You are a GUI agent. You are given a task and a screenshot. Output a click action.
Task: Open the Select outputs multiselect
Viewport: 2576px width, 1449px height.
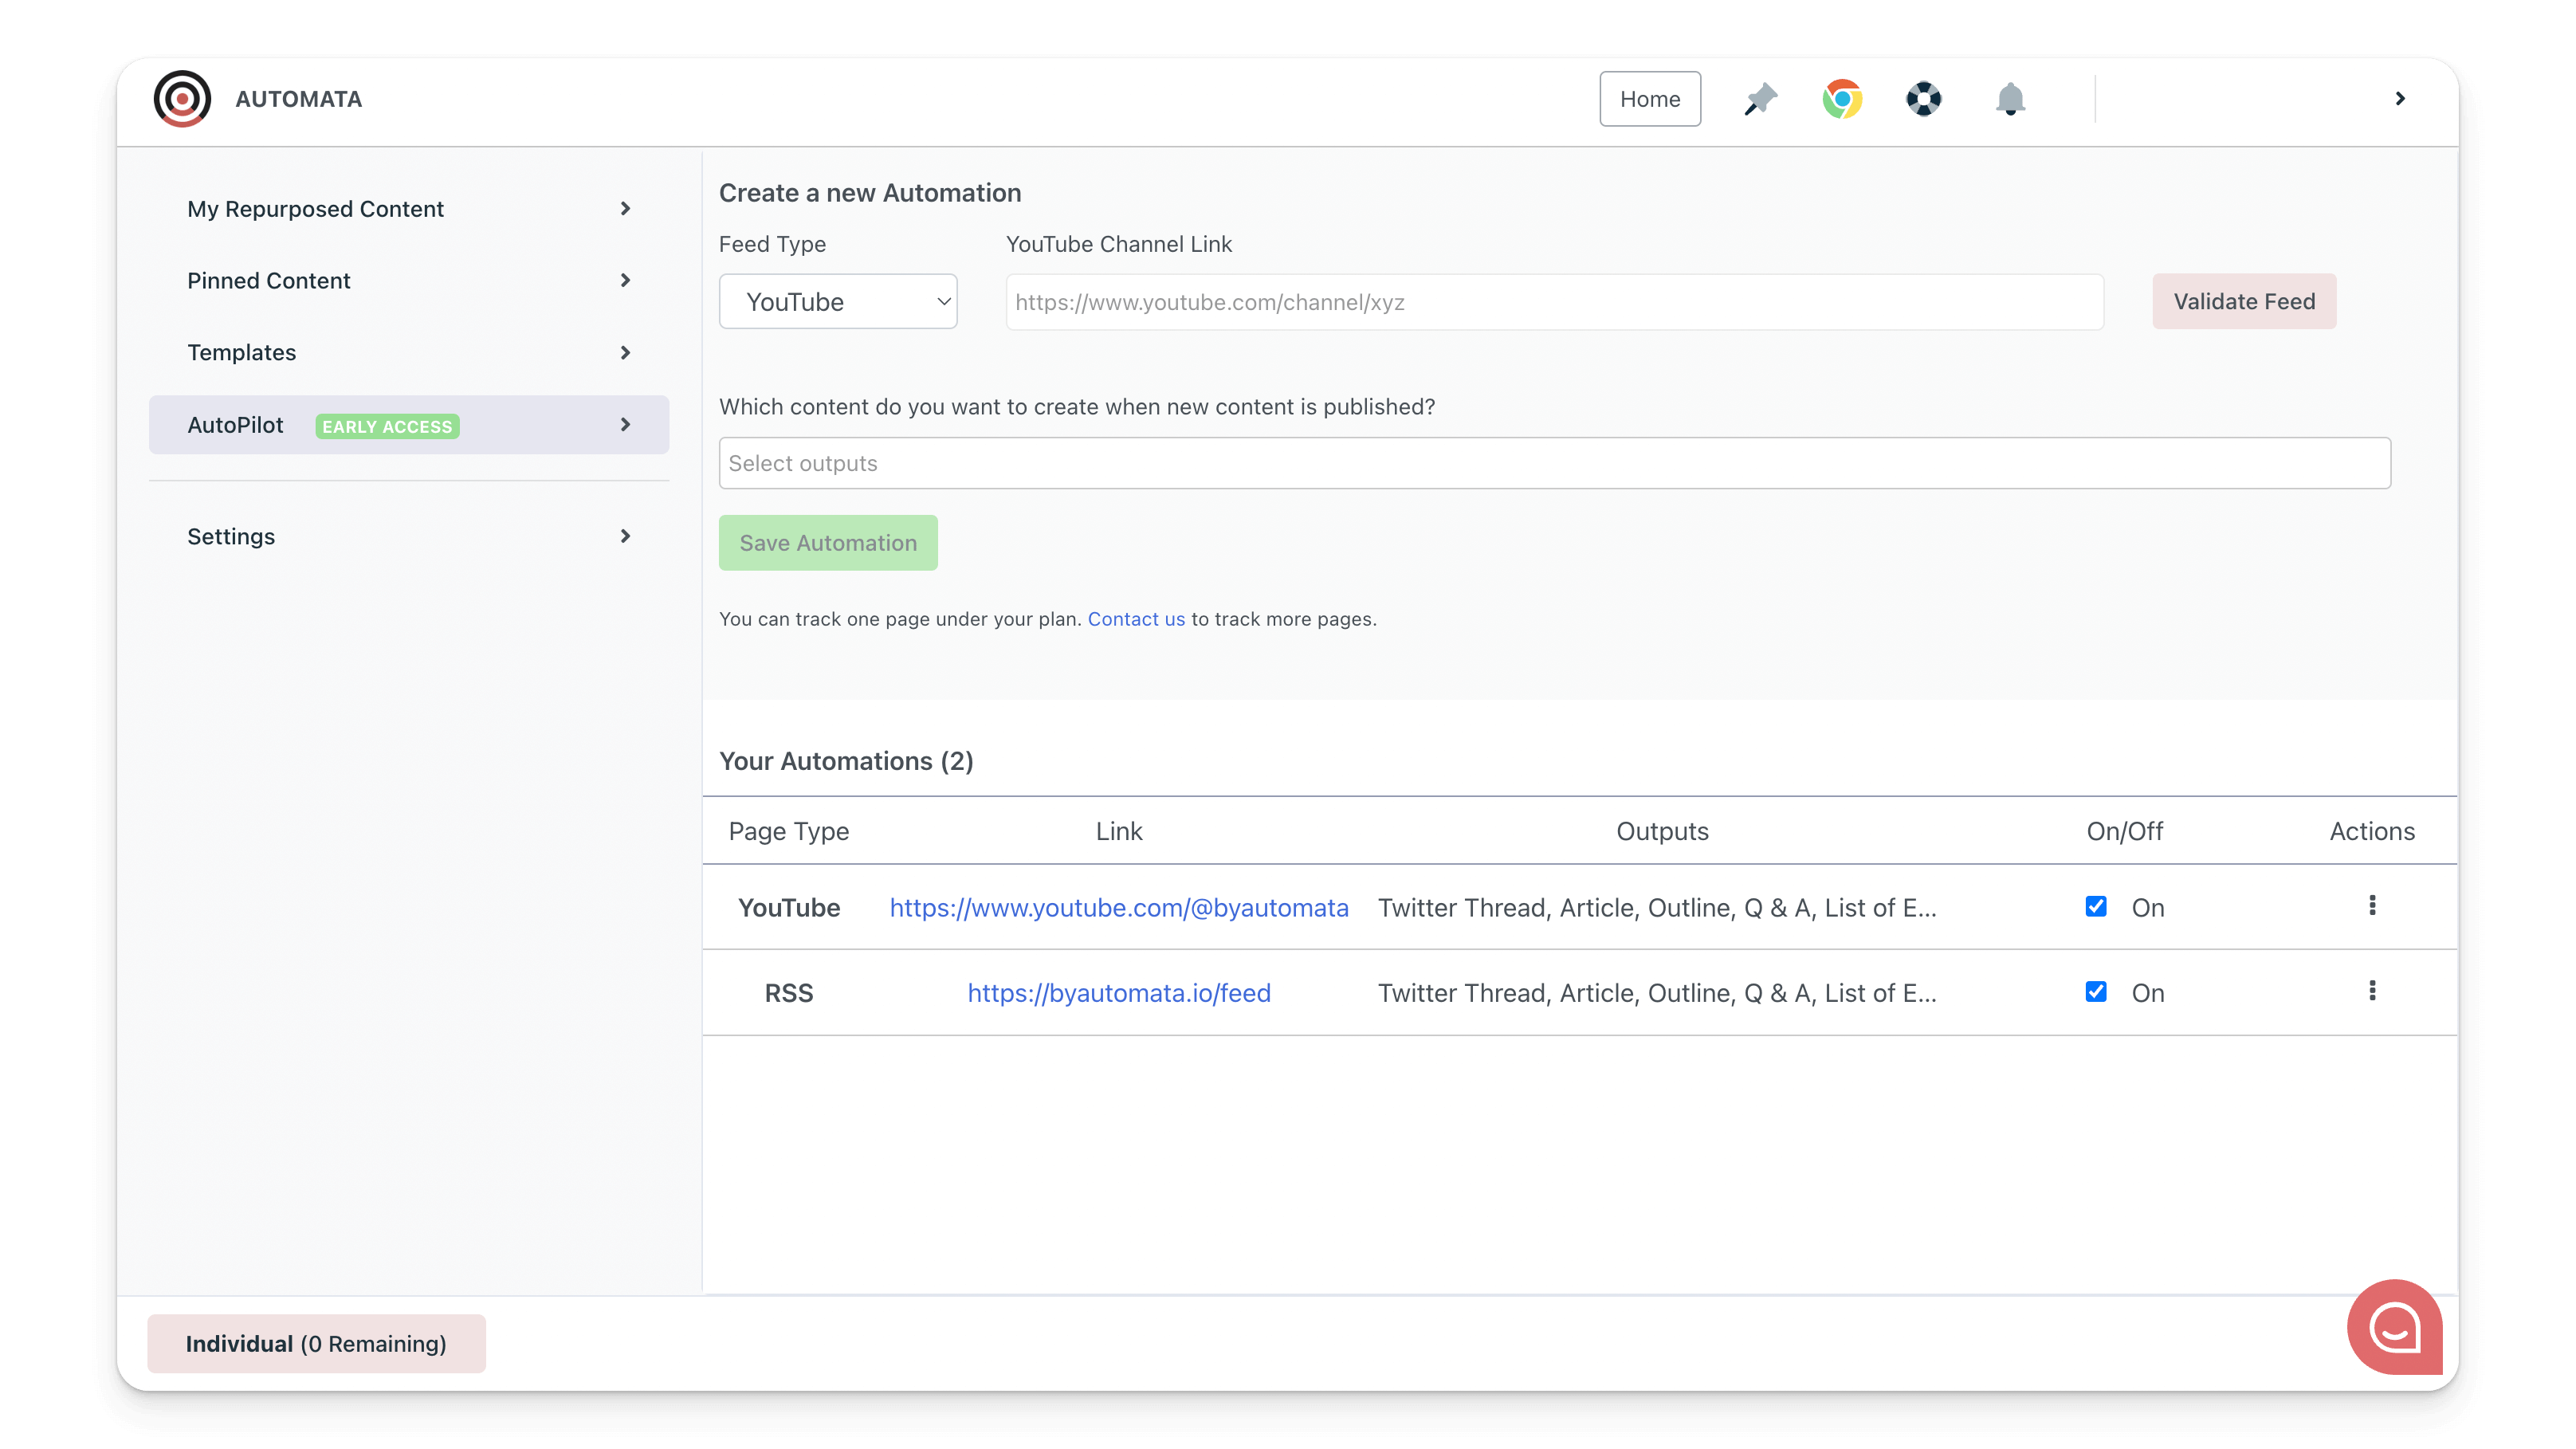tap(1555, 463)
